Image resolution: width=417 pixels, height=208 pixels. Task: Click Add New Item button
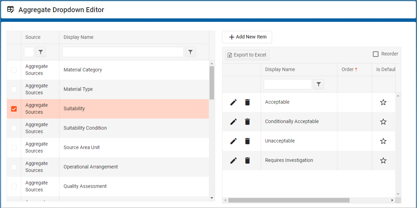tap(247, 37)
